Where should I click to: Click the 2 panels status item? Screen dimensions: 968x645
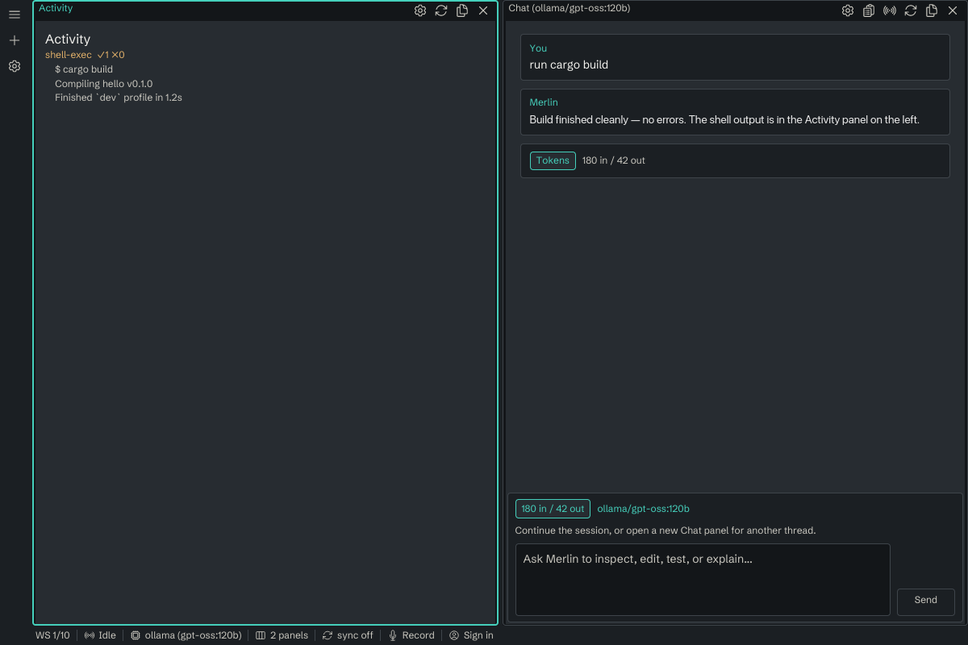[282, 635]
